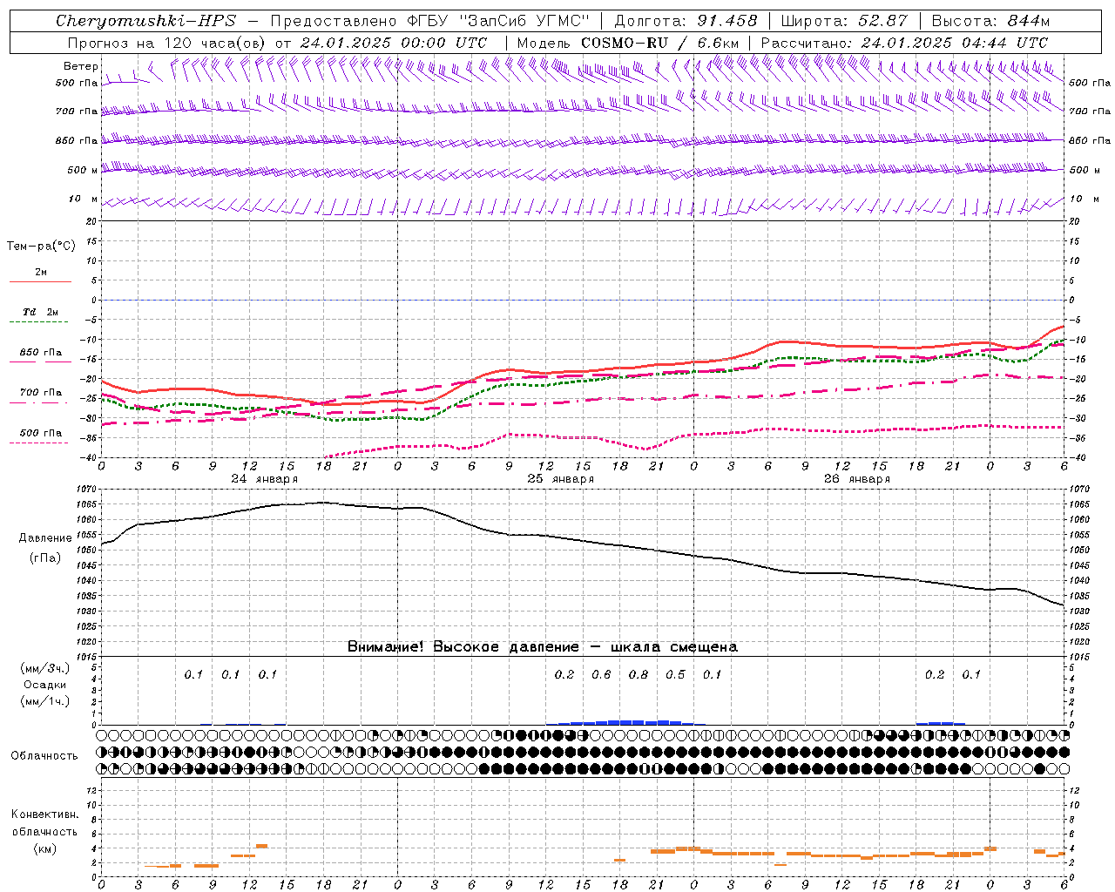Click the 0.5 precipitation amount value

(x=675, y=675)
